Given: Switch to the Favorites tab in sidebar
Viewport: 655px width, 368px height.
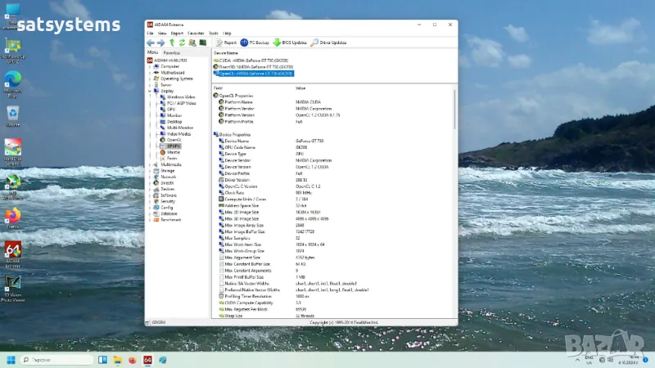Looking at the screenshot, I should [x=172, y=52].
